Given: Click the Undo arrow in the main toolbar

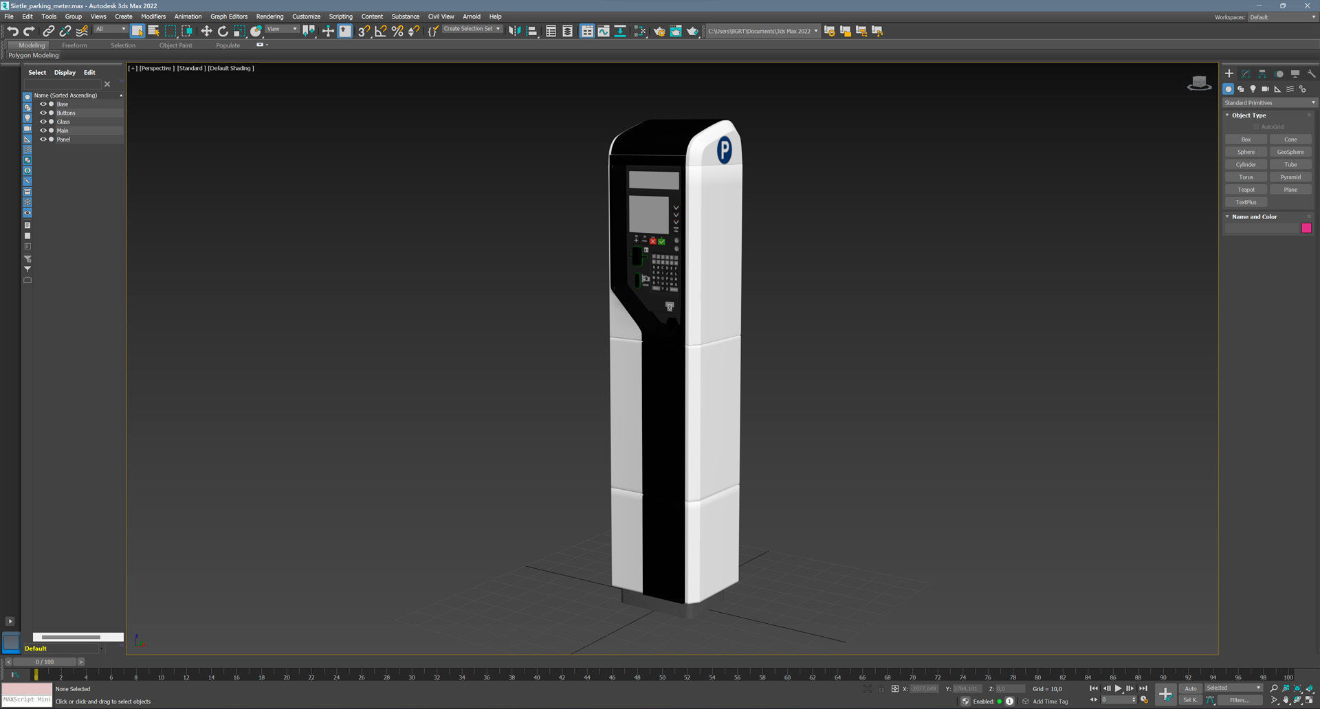Looking at the screenshot, I should tap(12, 31).
